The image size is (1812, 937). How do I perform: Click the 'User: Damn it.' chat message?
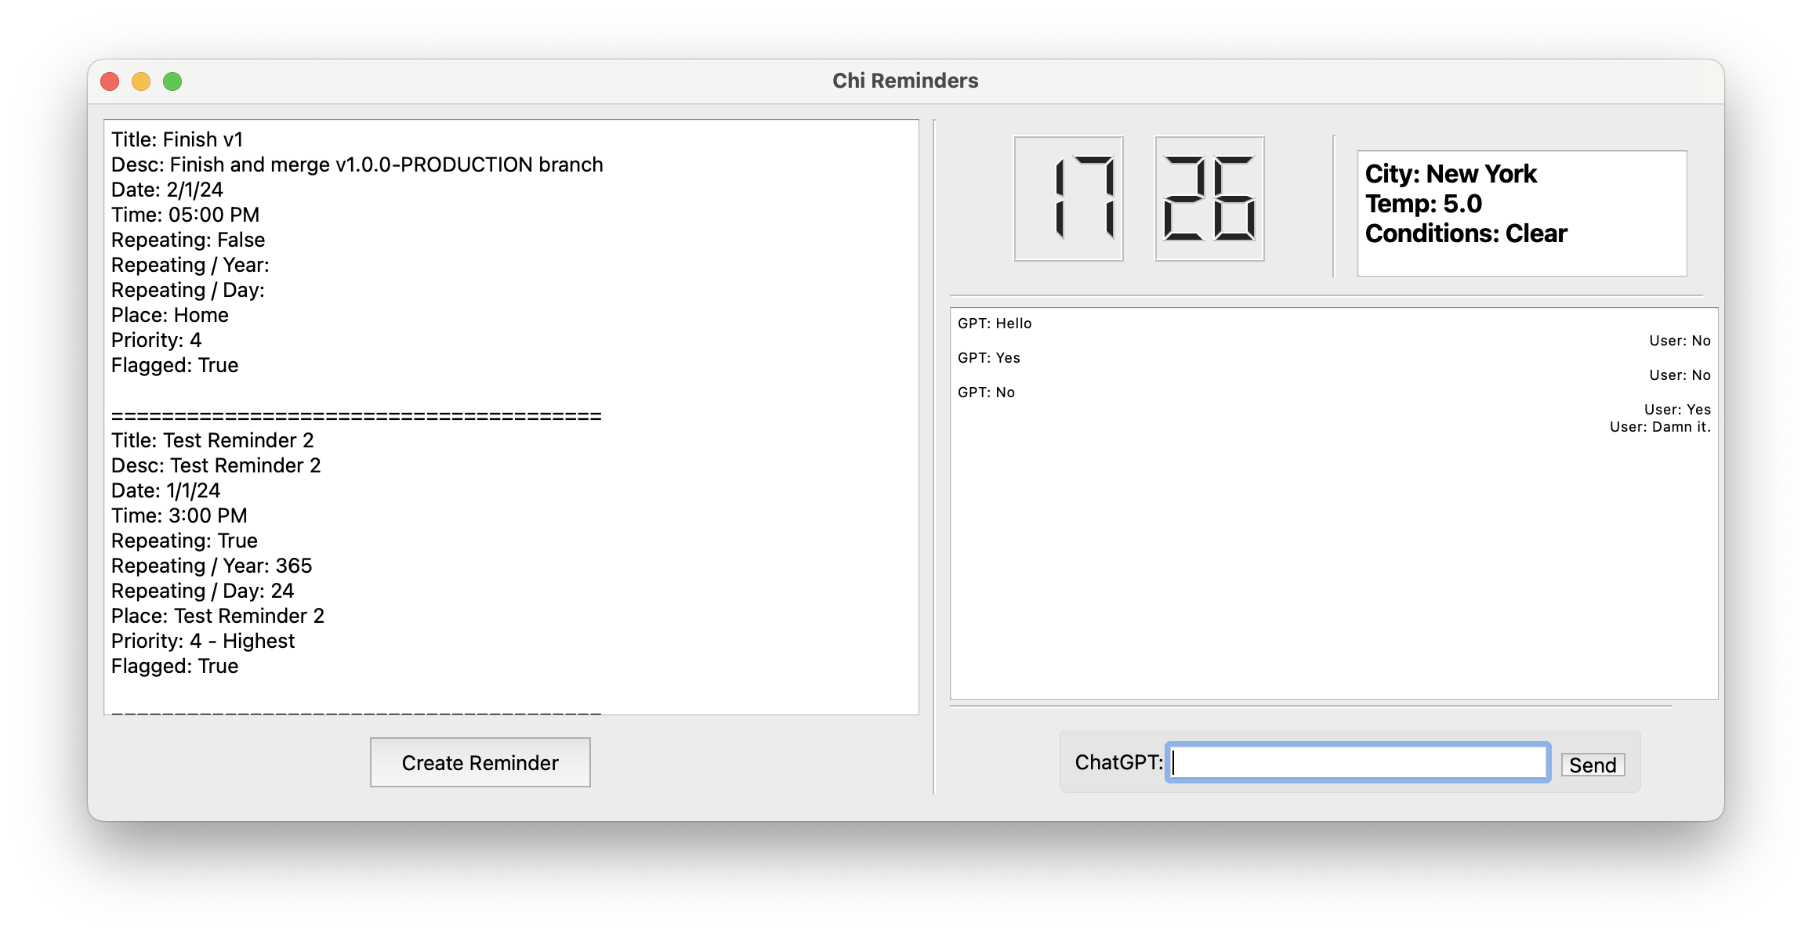(x=1660, y=427)
